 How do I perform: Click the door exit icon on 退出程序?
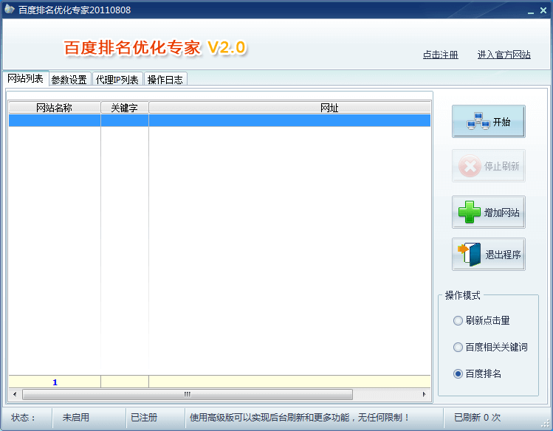click(470, 255)
